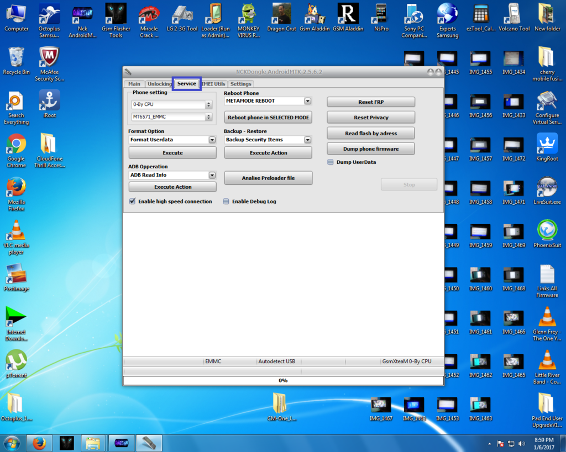Expand the ADB Read Info dropdown

click(x=212, y=175)
